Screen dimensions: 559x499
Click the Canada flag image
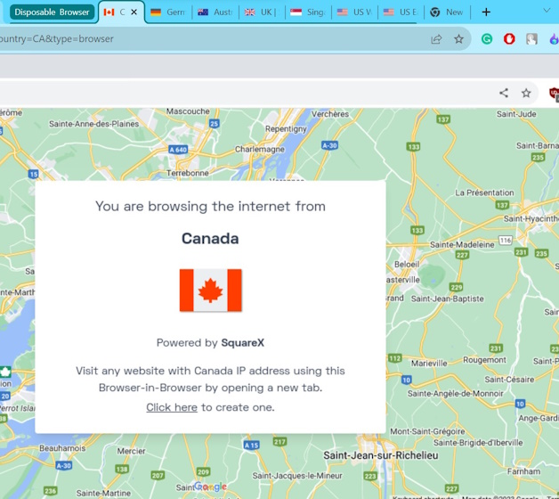(x=210, y=290)
